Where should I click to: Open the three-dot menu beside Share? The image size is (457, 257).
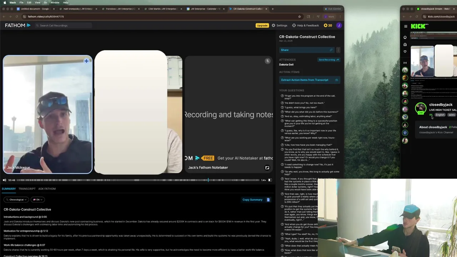click(x=338, y=50)
